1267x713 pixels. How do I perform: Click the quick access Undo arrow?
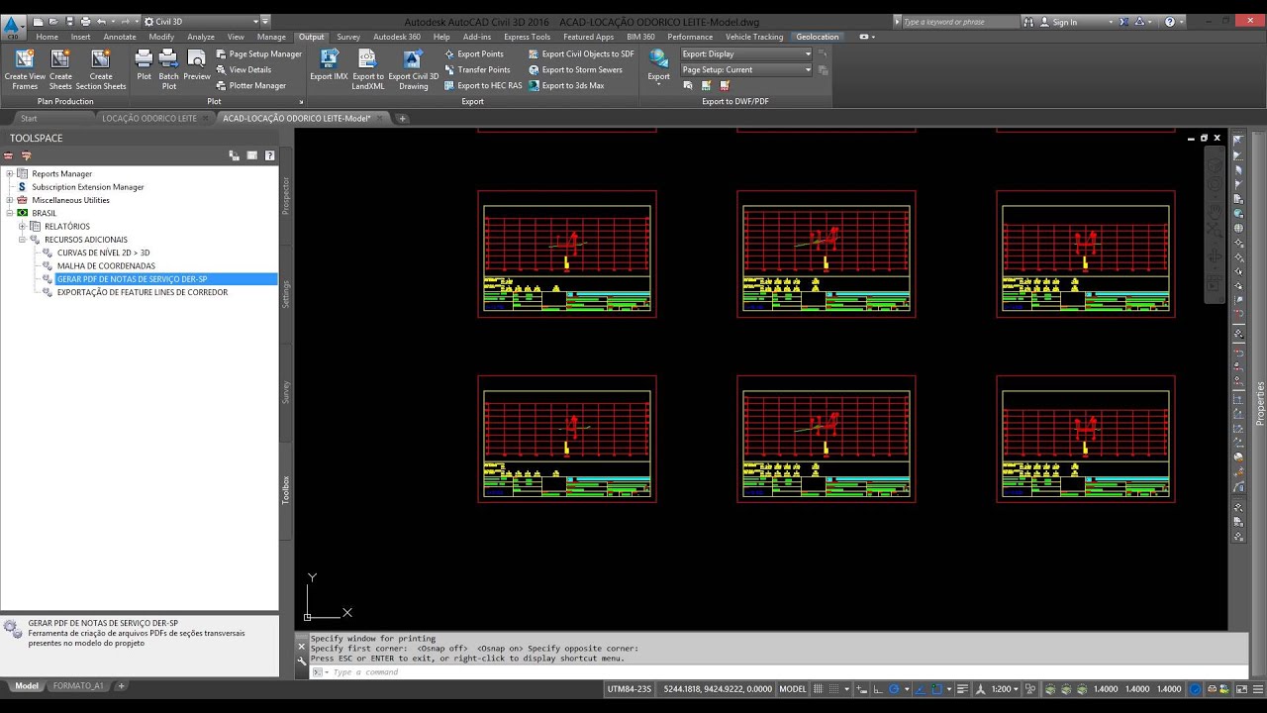tap(101, 21)
